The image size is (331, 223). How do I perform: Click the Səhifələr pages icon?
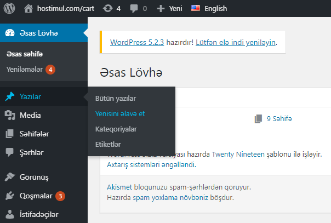coord(10,134)
